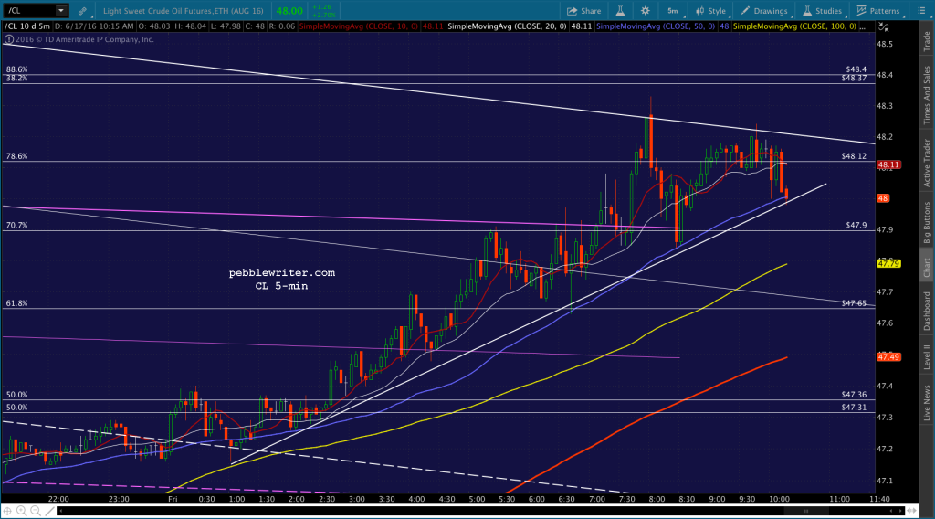Click the drawing line tool icon at bottom

[50, 511]
